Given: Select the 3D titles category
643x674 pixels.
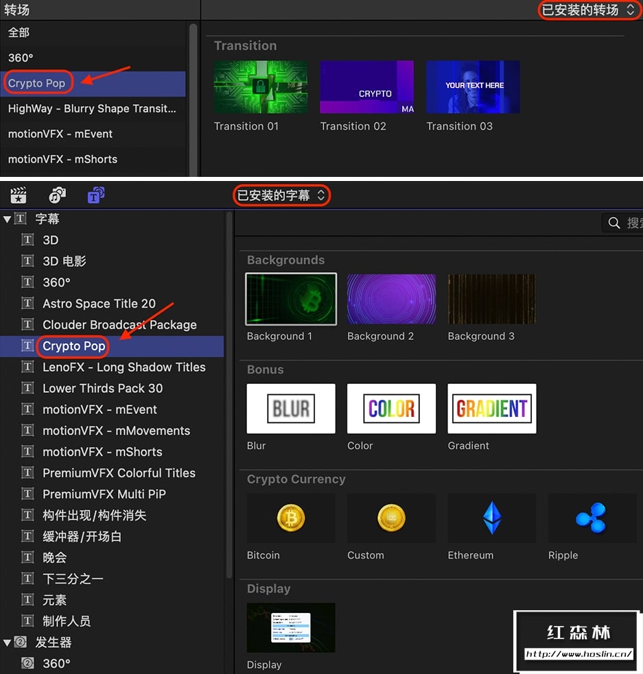Looking at the screenshot, I should (112, 240).
